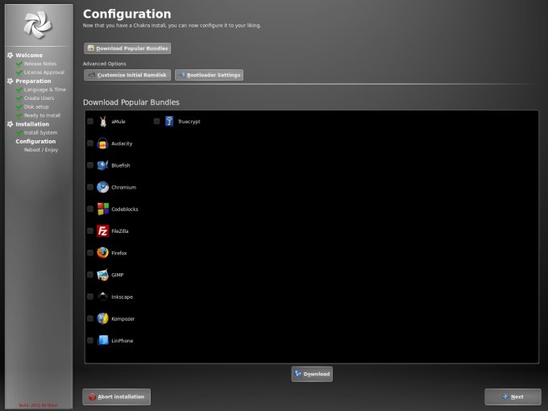Click the Bluefish bundle icon
Viewport: 548px width, 411px height.
coord(103,165)
